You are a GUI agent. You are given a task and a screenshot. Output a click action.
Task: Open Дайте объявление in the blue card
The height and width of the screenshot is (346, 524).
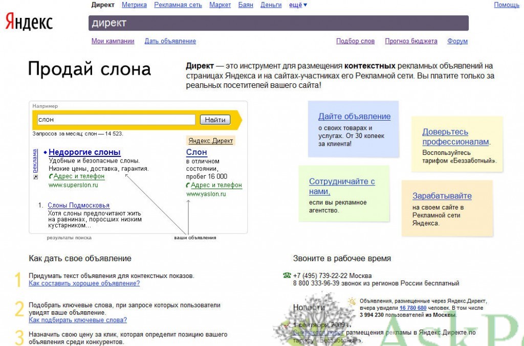coord(355,117)
